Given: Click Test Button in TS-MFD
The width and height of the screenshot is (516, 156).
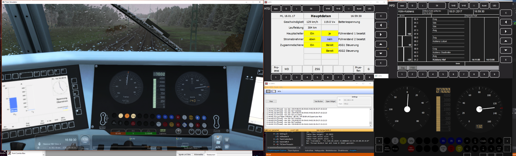Looking at the screenshot, I should [319, 101].
